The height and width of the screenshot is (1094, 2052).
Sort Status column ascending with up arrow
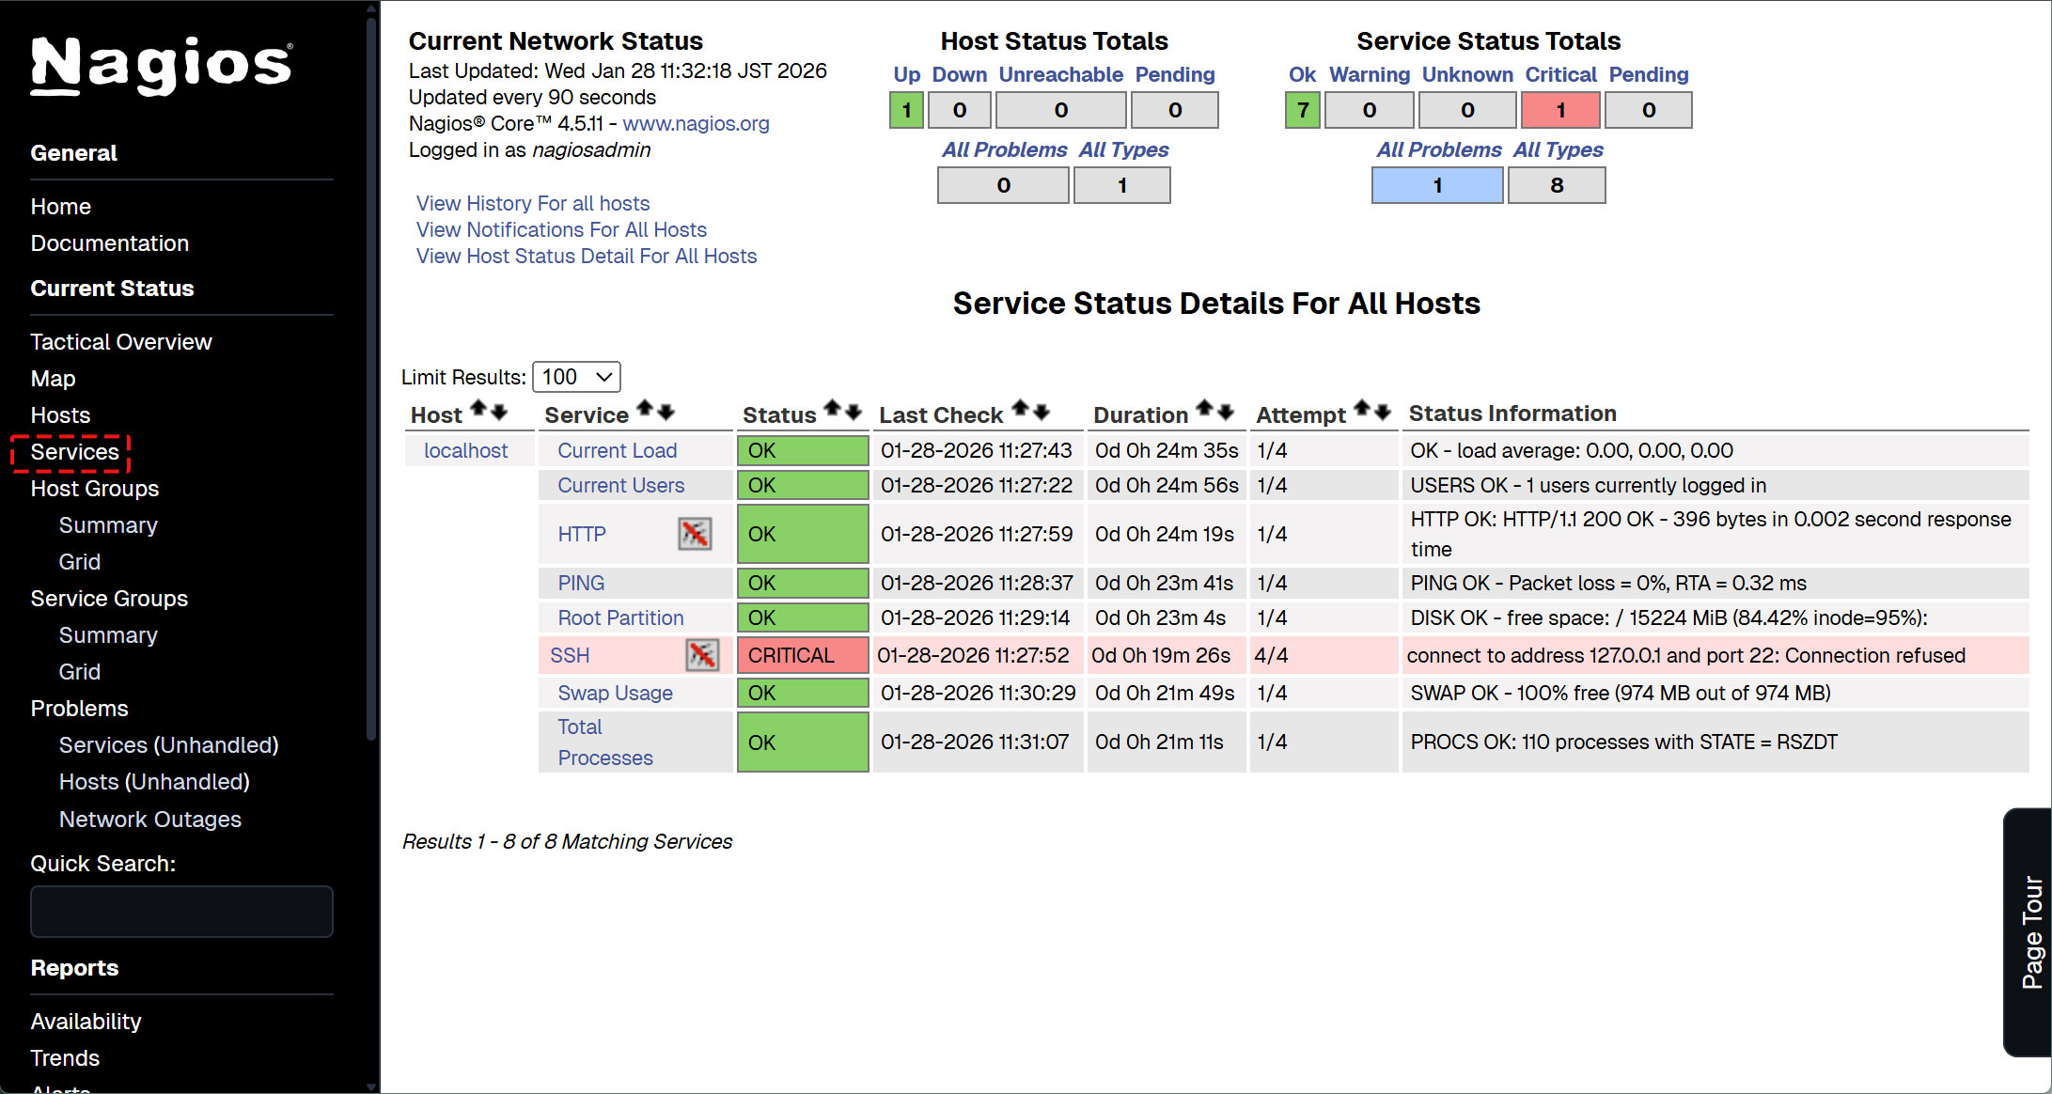[832, 410]
